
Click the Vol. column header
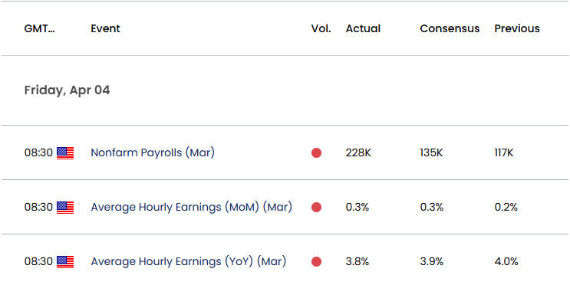321,28
